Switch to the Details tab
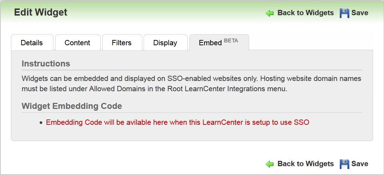This screenshot has height=175, width=384. pos(32,43)
